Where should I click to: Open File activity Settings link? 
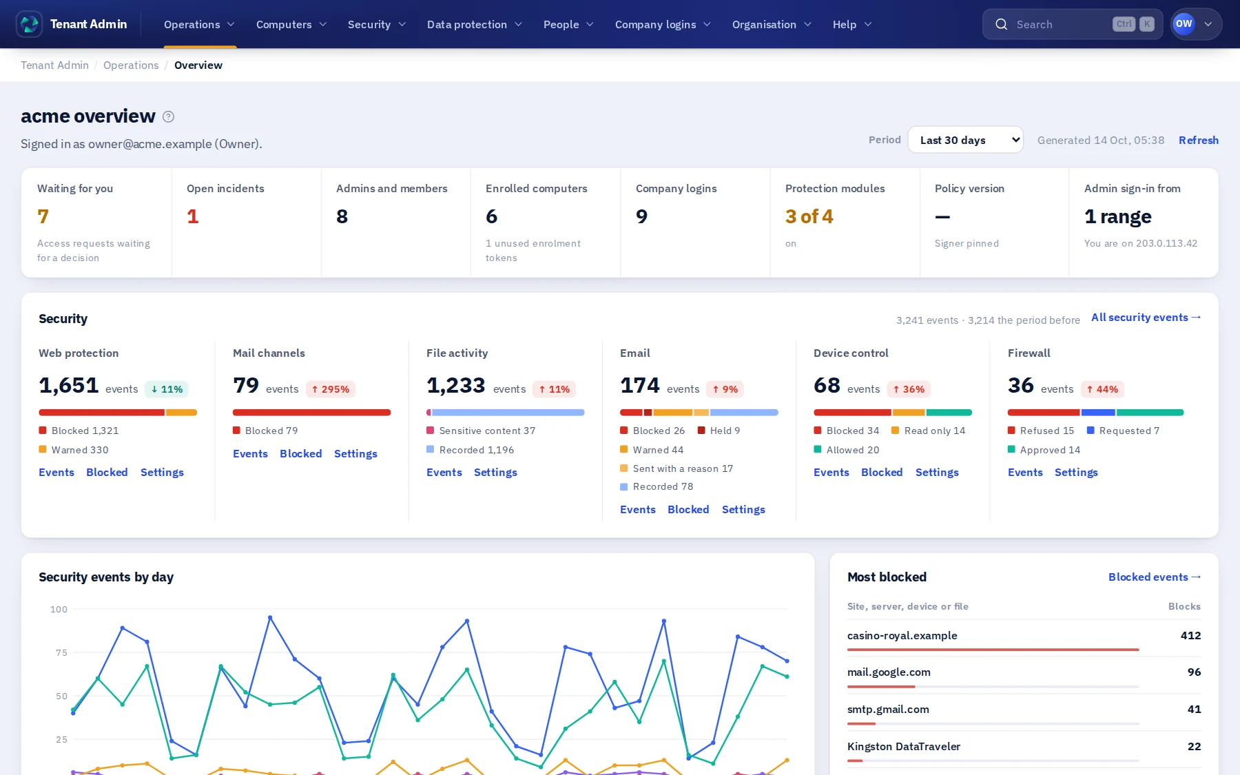click(x=495, y=473)
